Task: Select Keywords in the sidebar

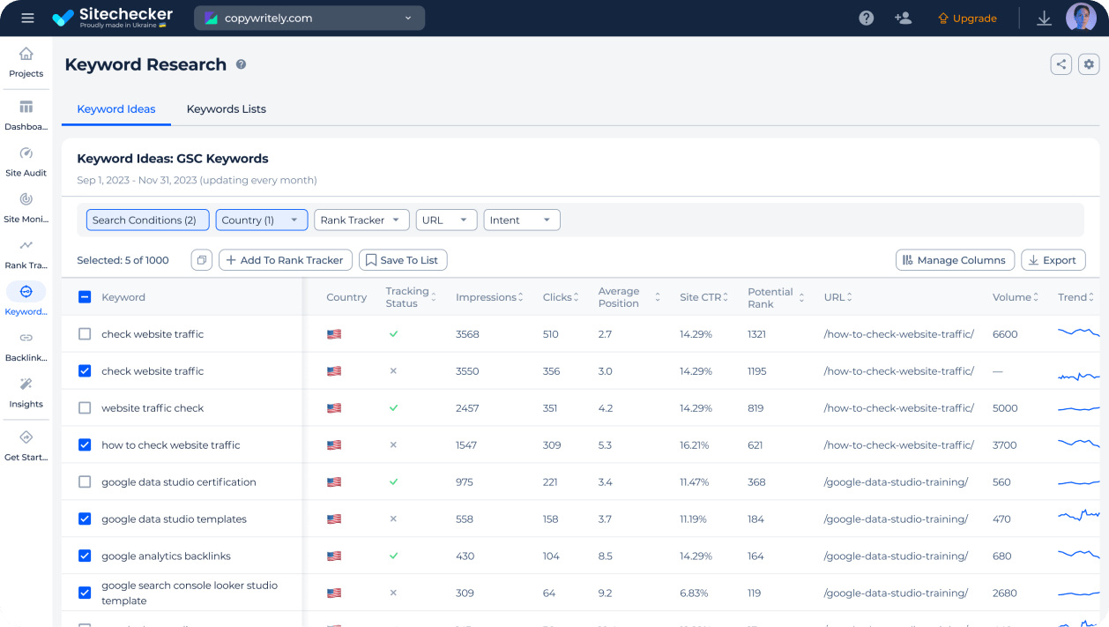Action: click(26, 300)
